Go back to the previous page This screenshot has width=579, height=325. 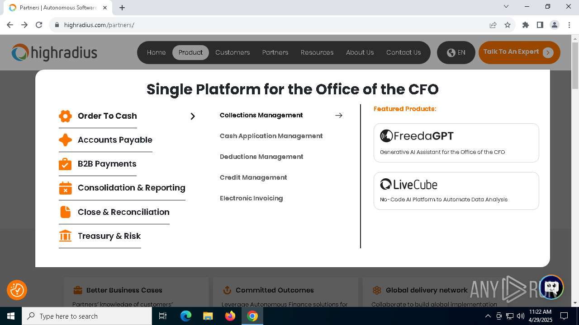pyautogui.click(x=10, y=25)
